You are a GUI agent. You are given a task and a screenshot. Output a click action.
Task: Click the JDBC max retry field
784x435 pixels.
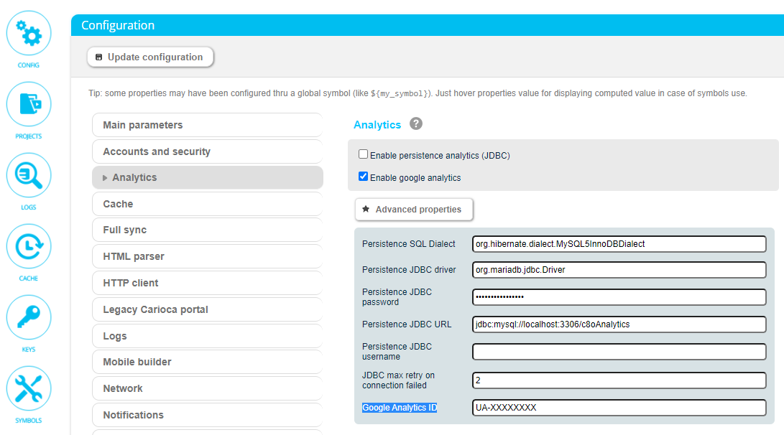tap(619, 380)
